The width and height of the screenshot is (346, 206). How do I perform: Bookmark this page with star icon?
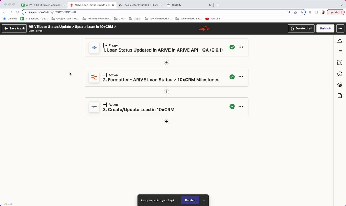[302, 12]
